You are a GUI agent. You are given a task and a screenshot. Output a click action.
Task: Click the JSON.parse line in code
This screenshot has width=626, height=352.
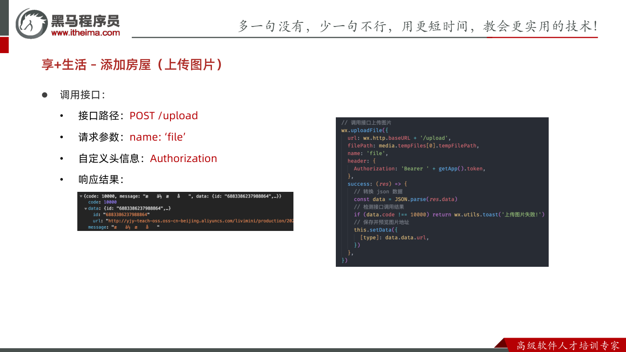[x=405, y=199]
